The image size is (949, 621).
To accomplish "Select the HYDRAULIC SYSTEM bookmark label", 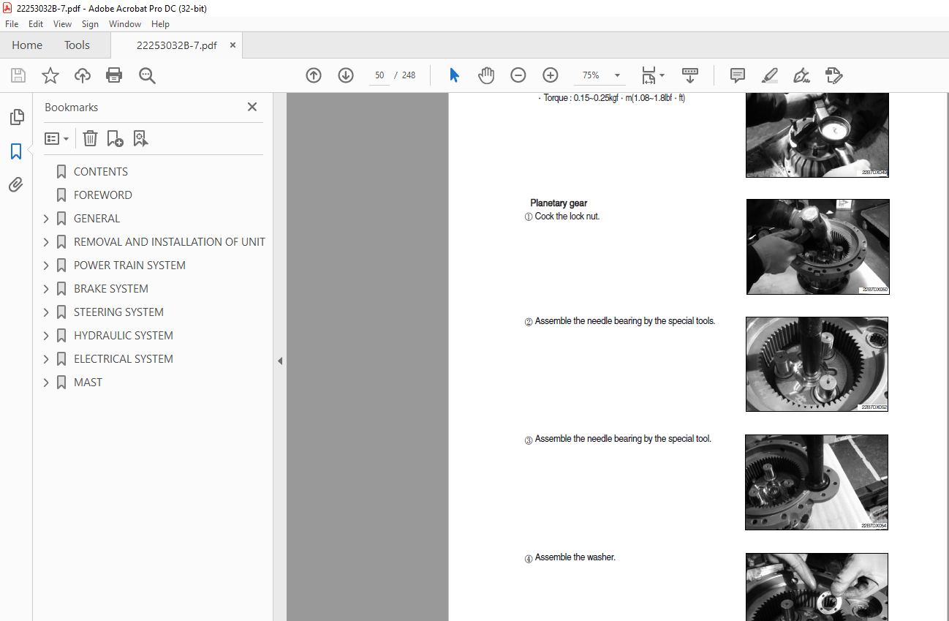I will tap(124, 336).
